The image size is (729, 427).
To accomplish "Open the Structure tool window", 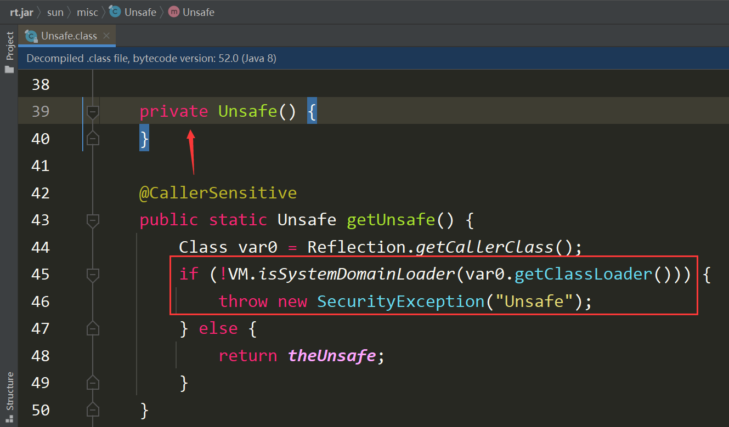I will (9, 391).
